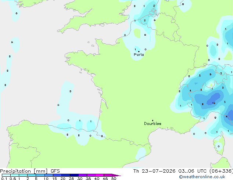
Task: Pick legend swatch between 0.1 and 0.5
Action: [6, 175]
